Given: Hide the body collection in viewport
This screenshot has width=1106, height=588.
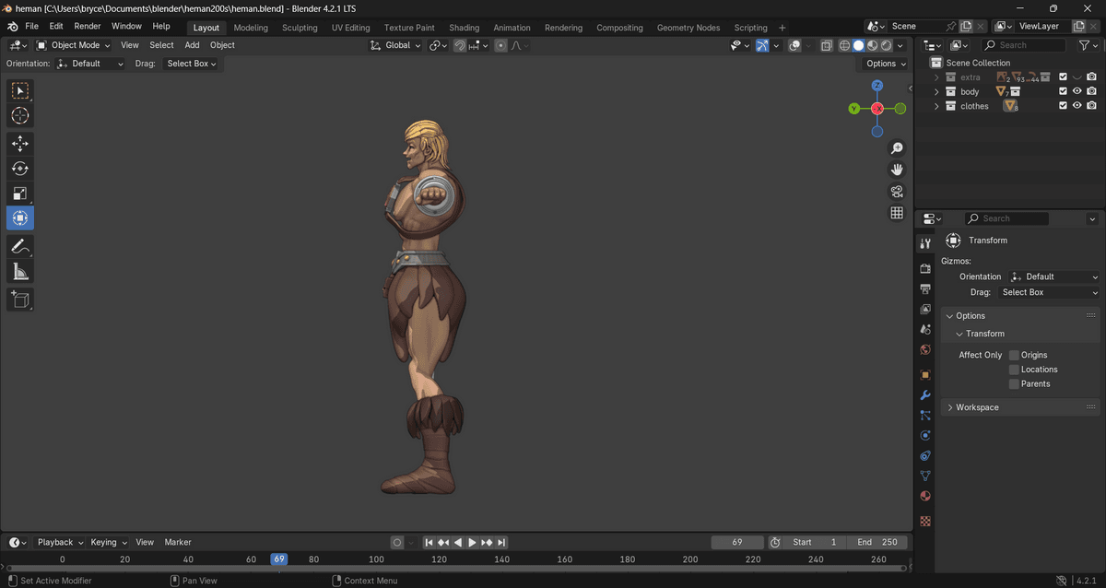Looking at the screenshot, I should [x=1077, y=92].
